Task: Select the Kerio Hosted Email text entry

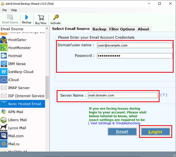Action: click(25, 104)
